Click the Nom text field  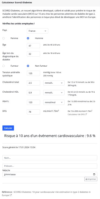pyautogui.click(x=50, y=158)
